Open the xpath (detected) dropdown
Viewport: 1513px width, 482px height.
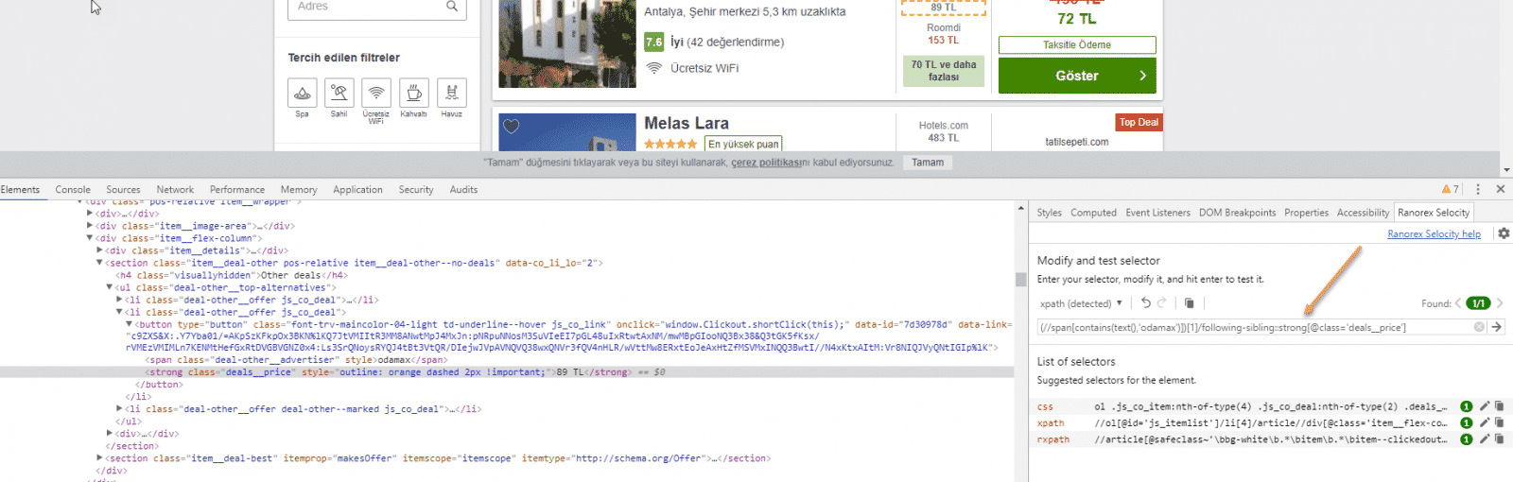pyautogui.click(x=1081, y=303)
